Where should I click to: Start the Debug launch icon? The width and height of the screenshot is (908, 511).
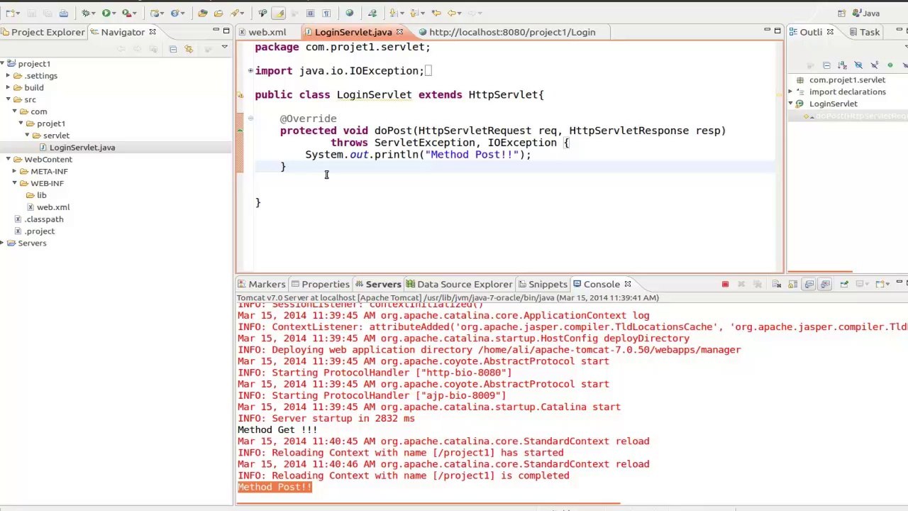pyautogui.click(x=85, y=13)
